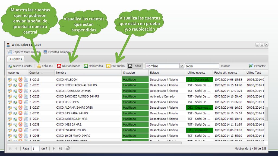
Task: Click the U1 - Desarmado event cell
Action: click(200, 130)
